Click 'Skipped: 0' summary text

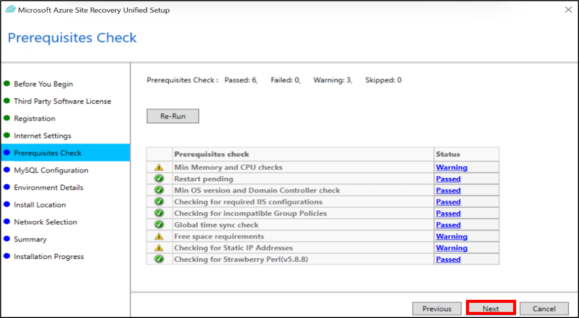(383, 80)
